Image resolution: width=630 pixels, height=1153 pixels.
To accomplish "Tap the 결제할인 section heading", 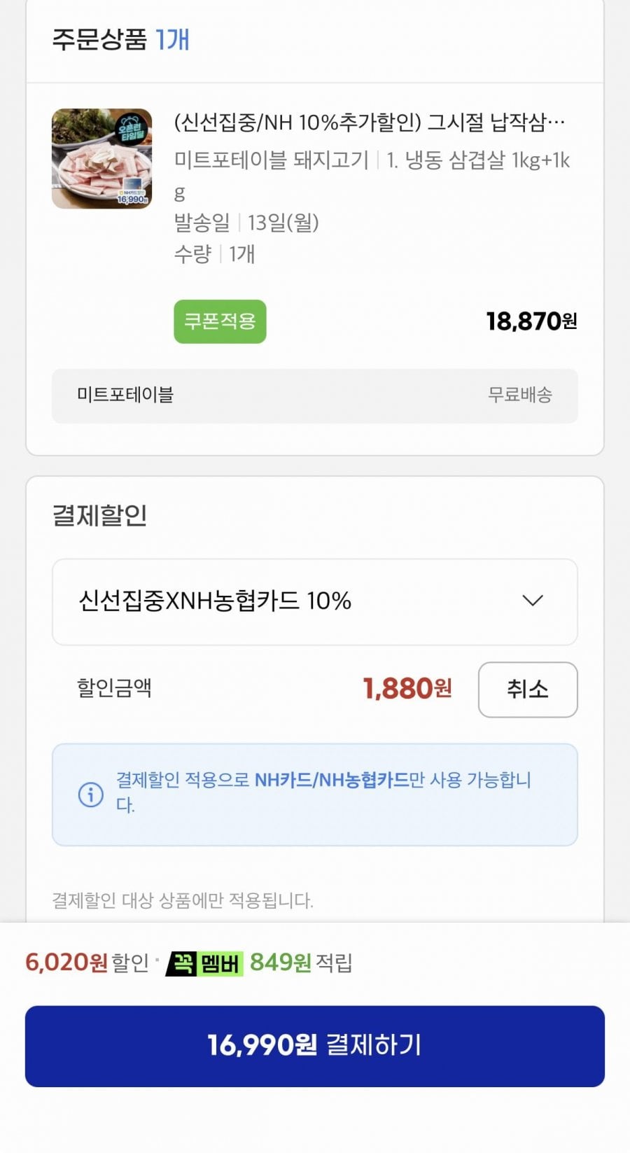I will tap(99, 515).
